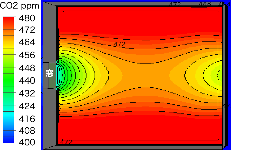Click the 472 label along the top edge

point(175,4)
